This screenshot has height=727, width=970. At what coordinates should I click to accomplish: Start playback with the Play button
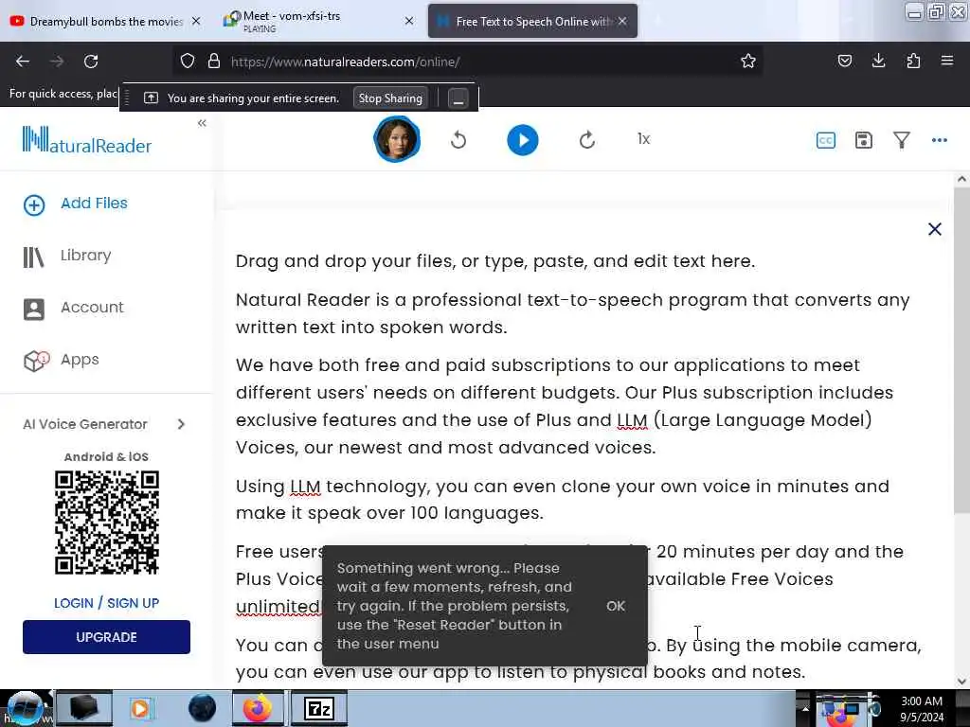pos(523,140)
